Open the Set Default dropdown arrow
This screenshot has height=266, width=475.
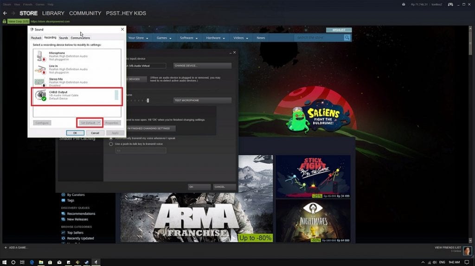pos(99,123)
